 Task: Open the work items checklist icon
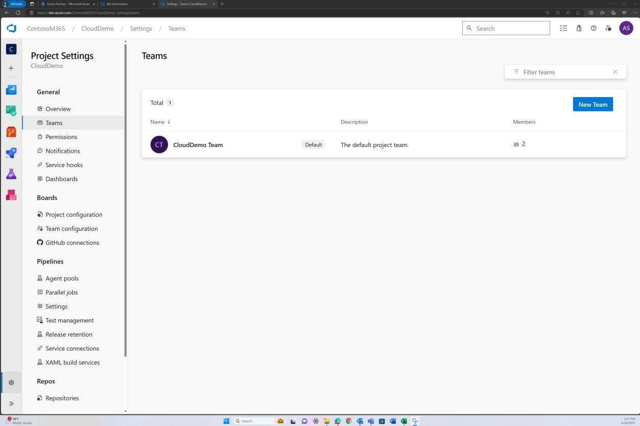coord(563,28)
